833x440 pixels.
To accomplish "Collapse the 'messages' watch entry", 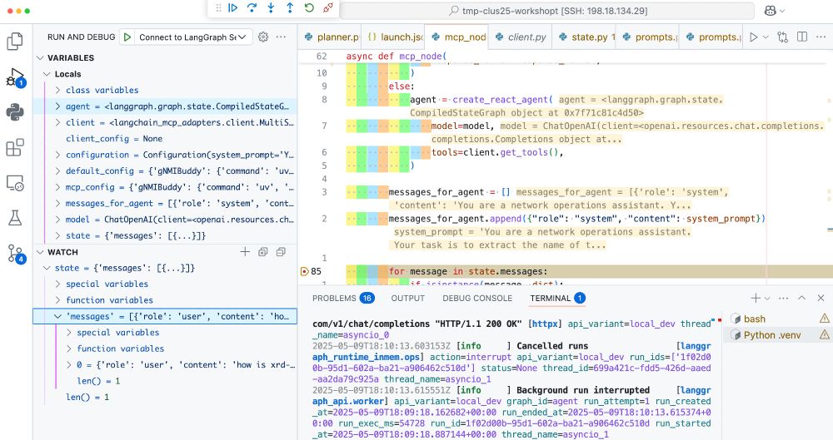I will 58,316.
